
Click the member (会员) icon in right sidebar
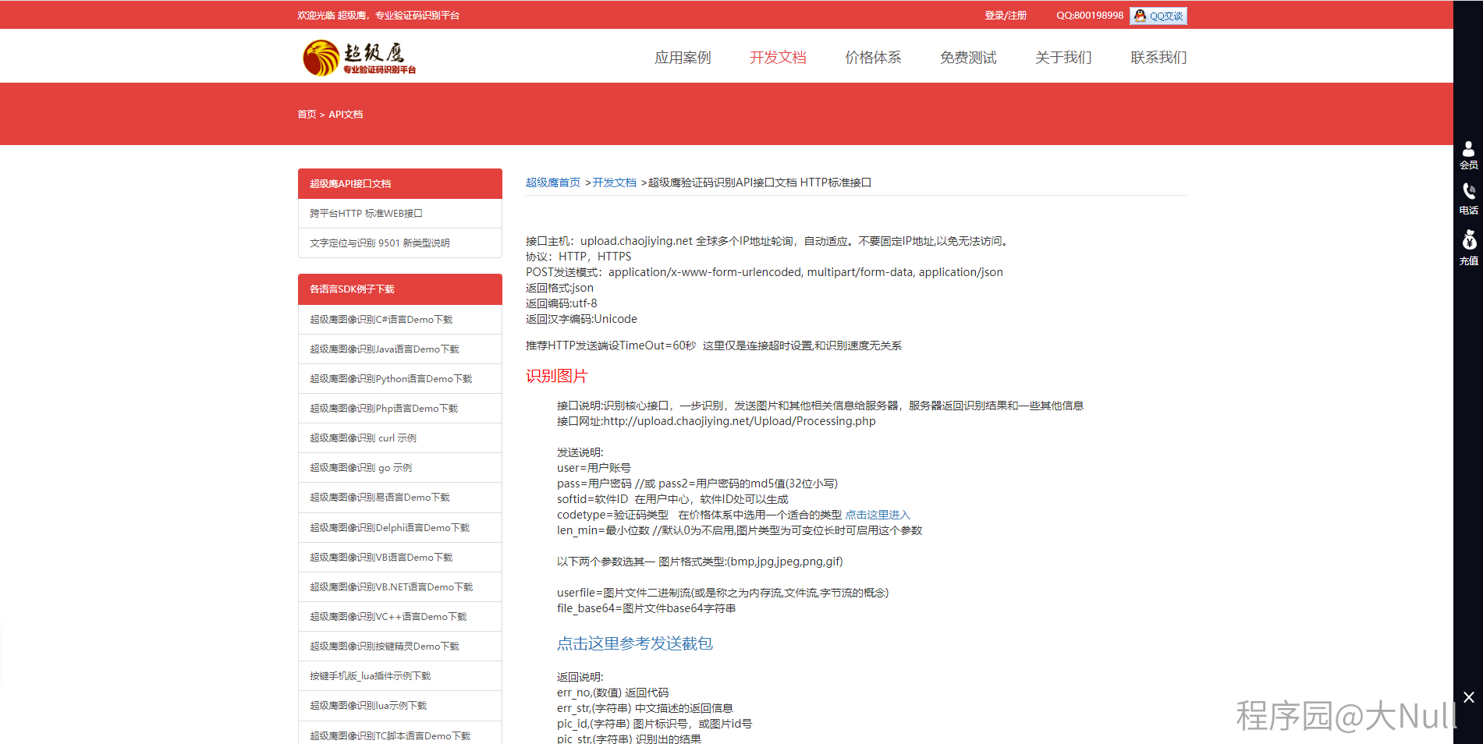tap(1468, 154)
